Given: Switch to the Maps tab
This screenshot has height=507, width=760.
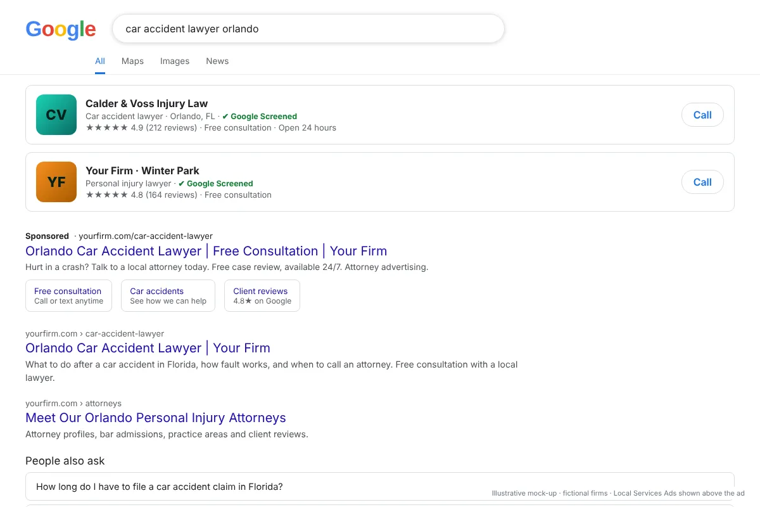Looking at the screenshot, I should (132, 61).
